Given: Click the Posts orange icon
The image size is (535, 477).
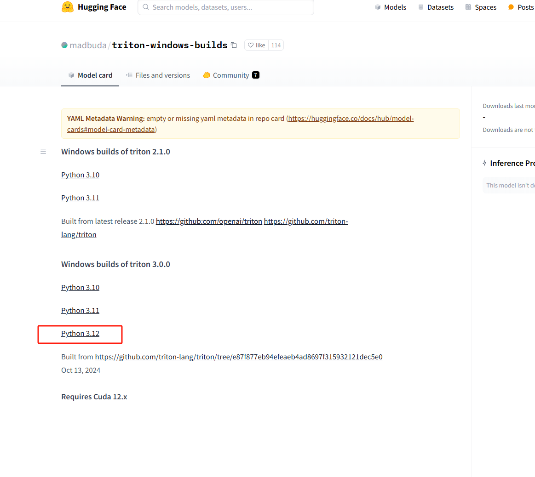Looking at the screenshot, I should 511,7.
